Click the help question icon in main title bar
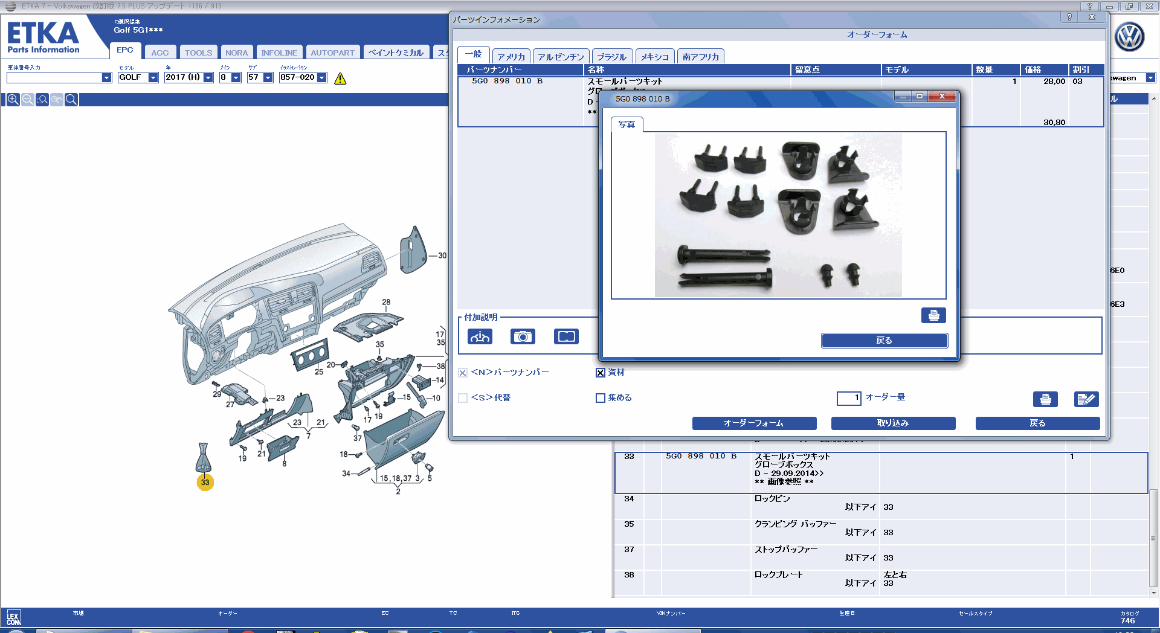Viewport: 1160px width, 633px height. pyautogui.click(x=1089, y=6)
